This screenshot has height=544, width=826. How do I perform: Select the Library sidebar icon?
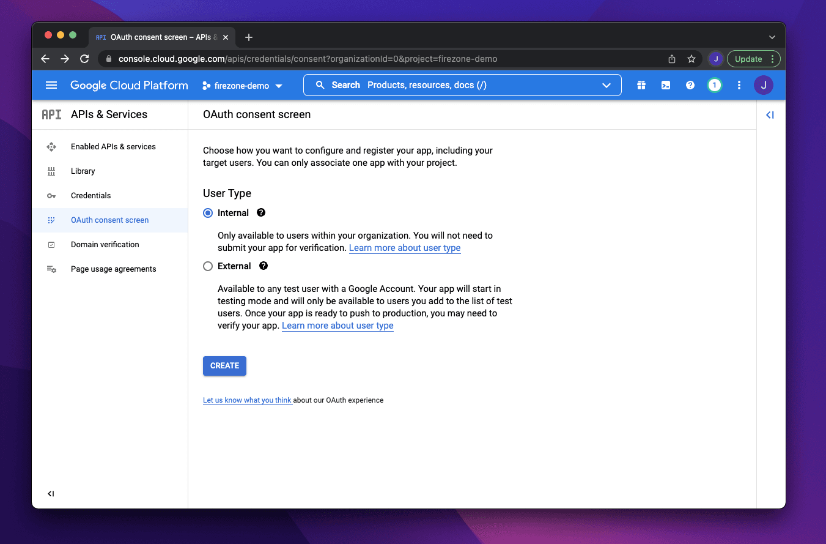tap(51, 171)
